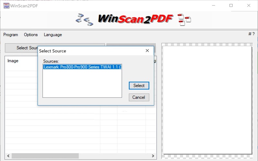Cancel the Select Source dialog
This screenshot has height=161, width=258.
139,97
